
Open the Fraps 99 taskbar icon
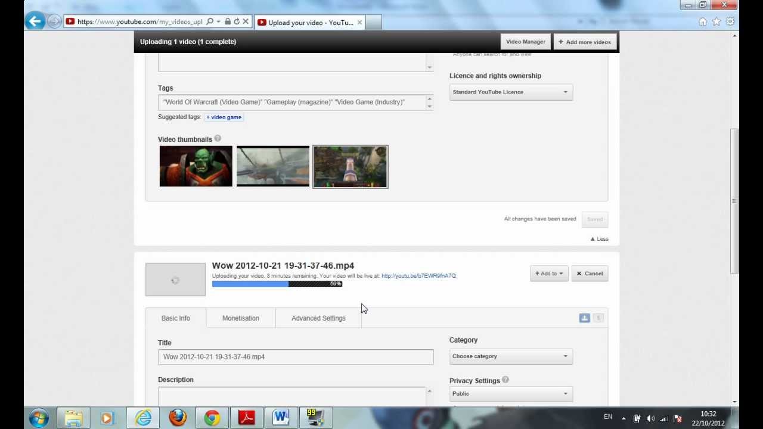(x=315, y=418)
